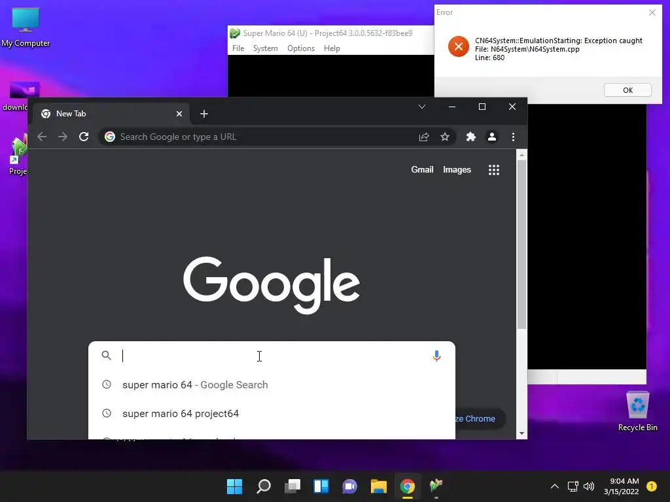Open Widgets from taskbar
The height and width of the screenshot is (502, 670).
[321, 486]
